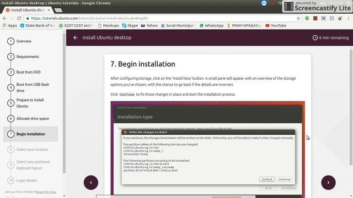353x198 pixels.
Task: Open Yahoo bookmark
Action: [149, 26]
